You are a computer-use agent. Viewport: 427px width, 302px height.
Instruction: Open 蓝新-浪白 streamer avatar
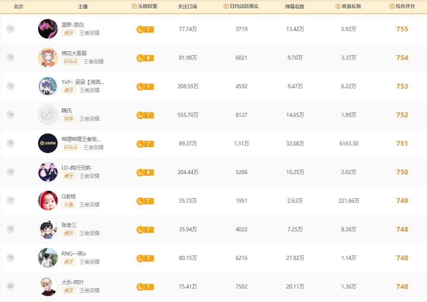48,29
